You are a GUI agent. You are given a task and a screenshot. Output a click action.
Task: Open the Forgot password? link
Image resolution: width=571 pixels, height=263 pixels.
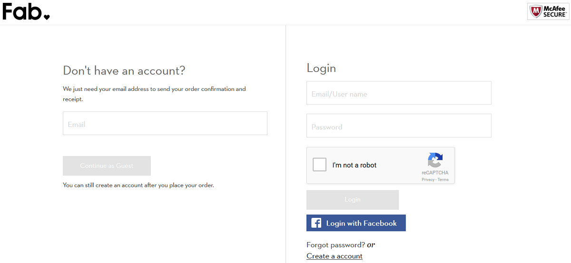[x=335, y=245]
